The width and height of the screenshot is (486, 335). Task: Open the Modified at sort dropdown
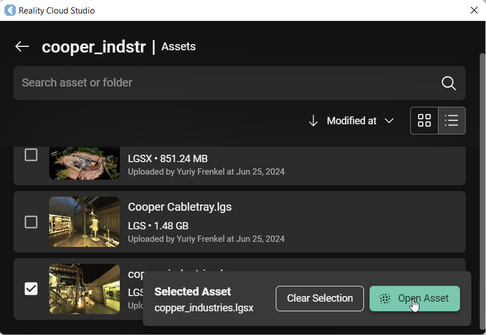point(352,121)
